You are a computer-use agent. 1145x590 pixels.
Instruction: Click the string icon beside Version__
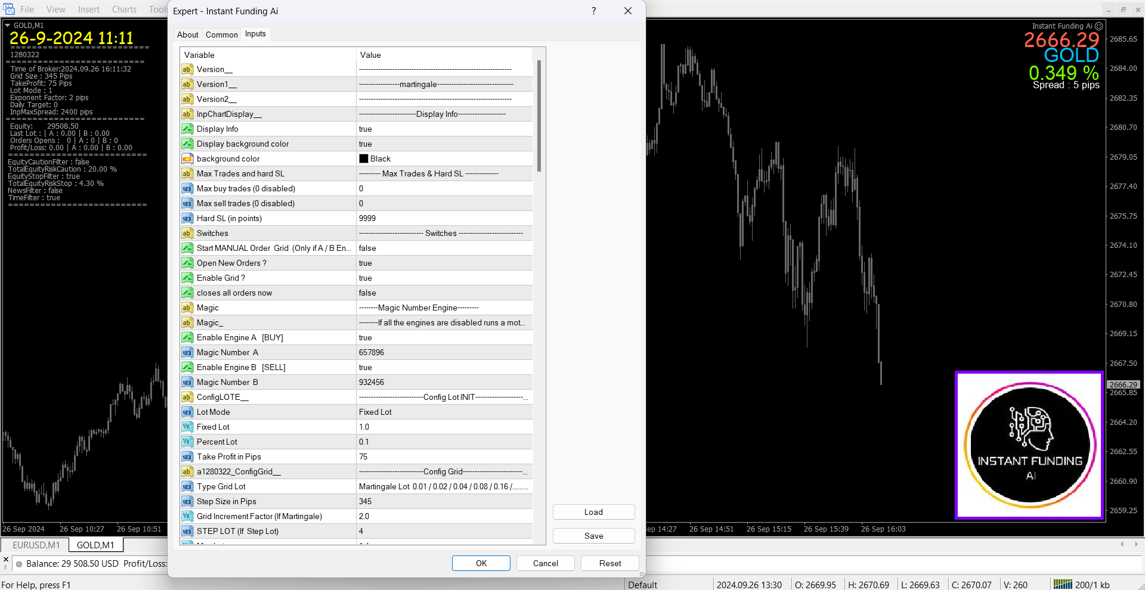pyautogui.click(x=187, y=69)
